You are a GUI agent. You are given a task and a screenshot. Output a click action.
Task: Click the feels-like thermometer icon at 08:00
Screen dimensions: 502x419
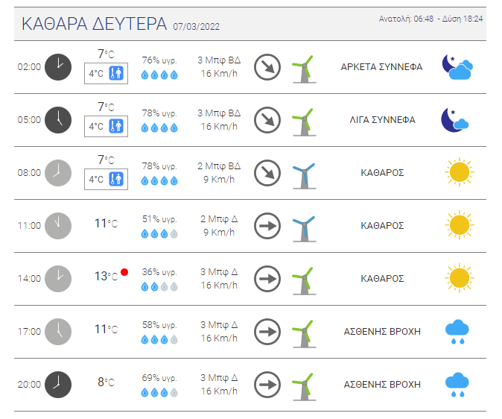pyautogui.click(x=116, y=179)
